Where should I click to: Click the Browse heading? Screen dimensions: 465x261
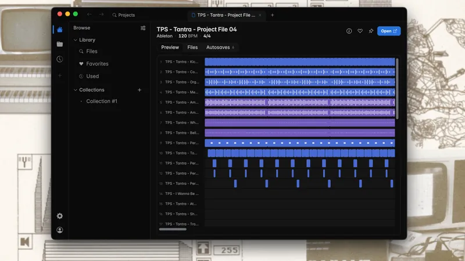pyautogui.click(x=82, y=28)
